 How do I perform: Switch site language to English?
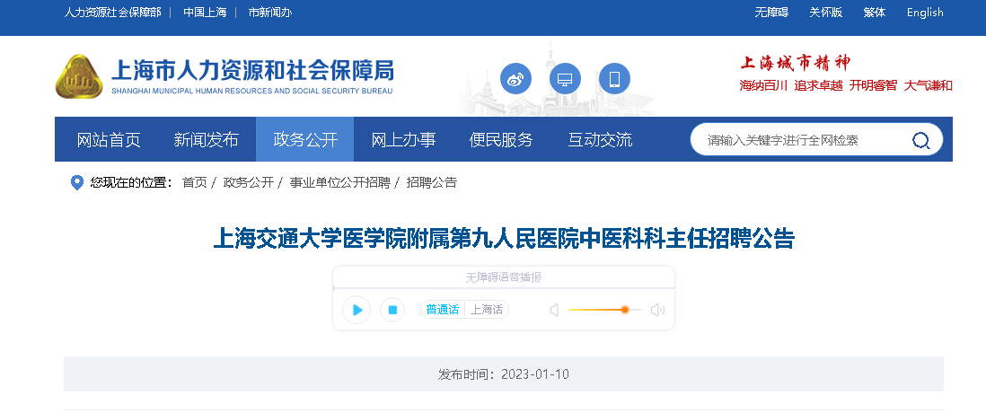coord(925,13)
